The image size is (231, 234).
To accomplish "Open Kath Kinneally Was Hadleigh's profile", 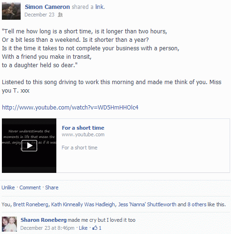I will [83, 204].
